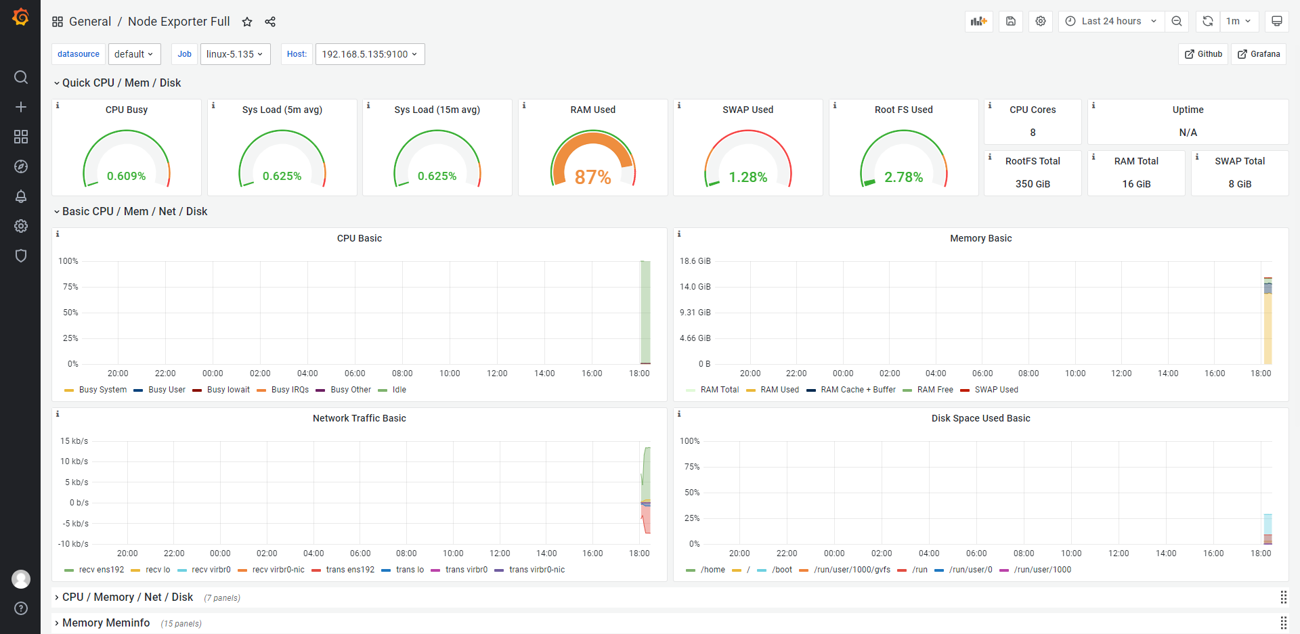Open the Job linux-5.135 dropdown
This screenshot has width=1300, height=634.
[235, 54]
